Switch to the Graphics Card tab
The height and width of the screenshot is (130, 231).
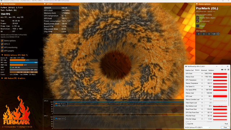coord(189,70)
